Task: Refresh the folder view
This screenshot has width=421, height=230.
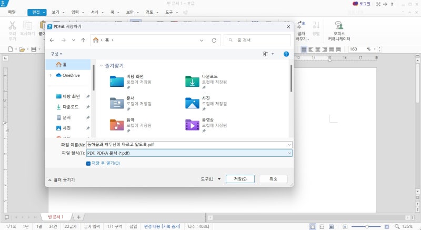Action: coord(214,40)
